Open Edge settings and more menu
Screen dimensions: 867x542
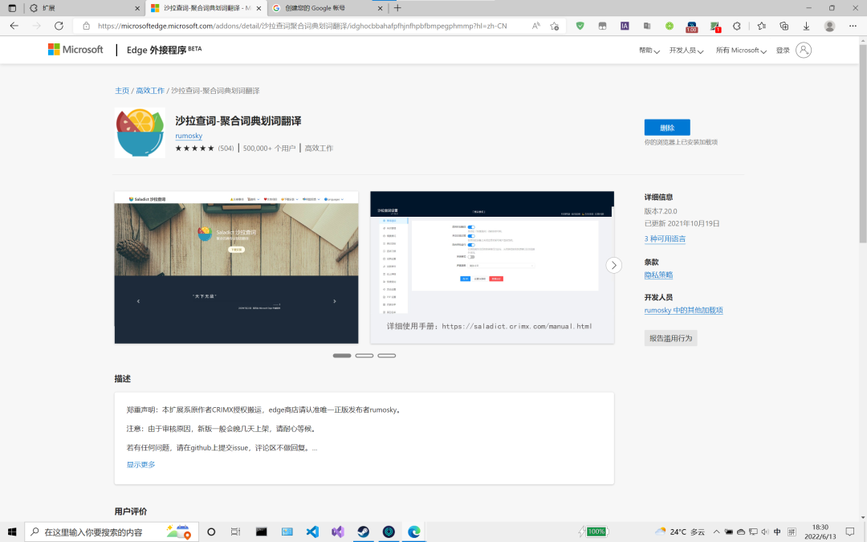click(852, 26)
